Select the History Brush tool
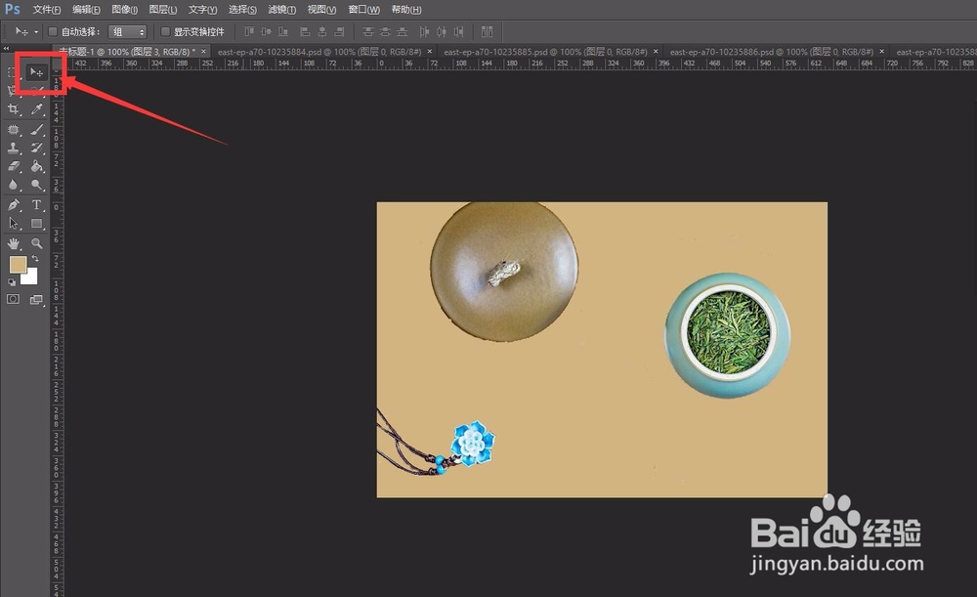Screen dimensions: 977x597 click(x=37, y=149)
